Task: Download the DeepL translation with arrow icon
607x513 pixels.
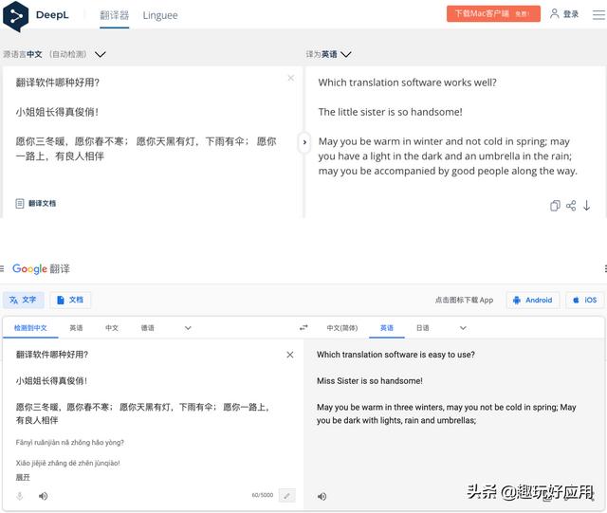Action: pyautogui.click(x=587, y=206)
